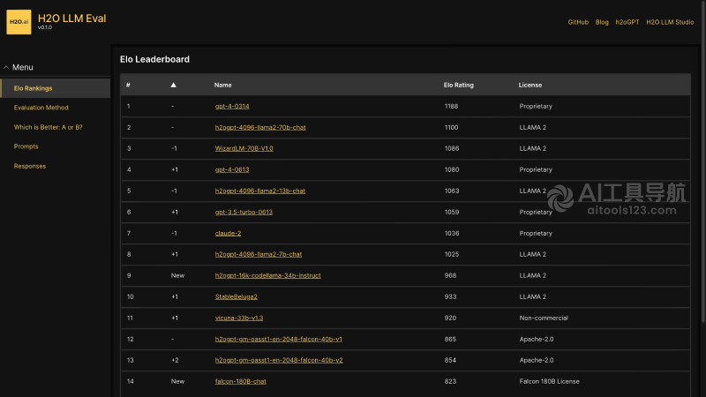Click Elo rating 1059 cell

click(x=452, y=212)
